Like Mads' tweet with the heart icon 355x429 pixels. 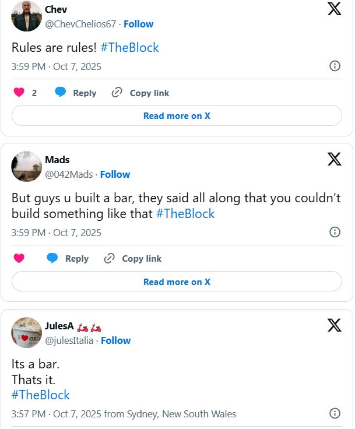pos(19,258)
